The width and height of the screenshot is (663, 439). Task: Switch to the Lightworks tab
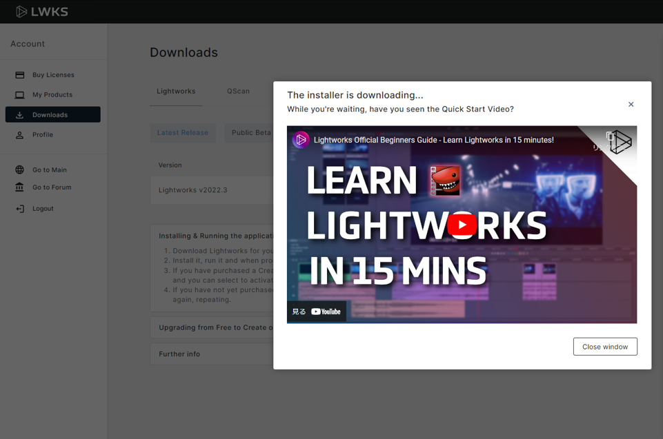point(176,91)
